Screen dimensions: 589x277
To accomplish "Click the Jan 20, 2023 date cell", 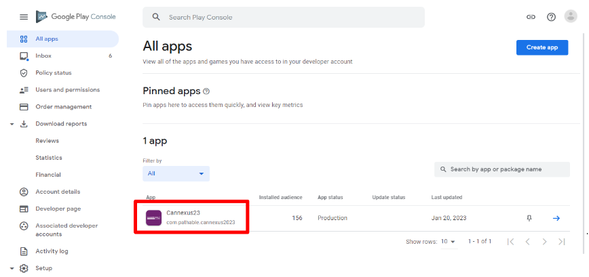I will click(x=449, y=218).
